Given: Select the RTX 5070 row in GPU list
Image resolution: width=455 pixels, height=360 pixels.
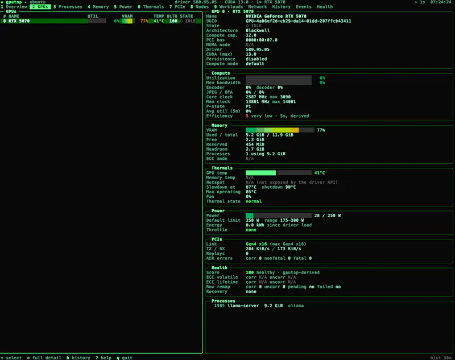Looking at the screenshot, I should pyautogui.click(x=101, y=21).
